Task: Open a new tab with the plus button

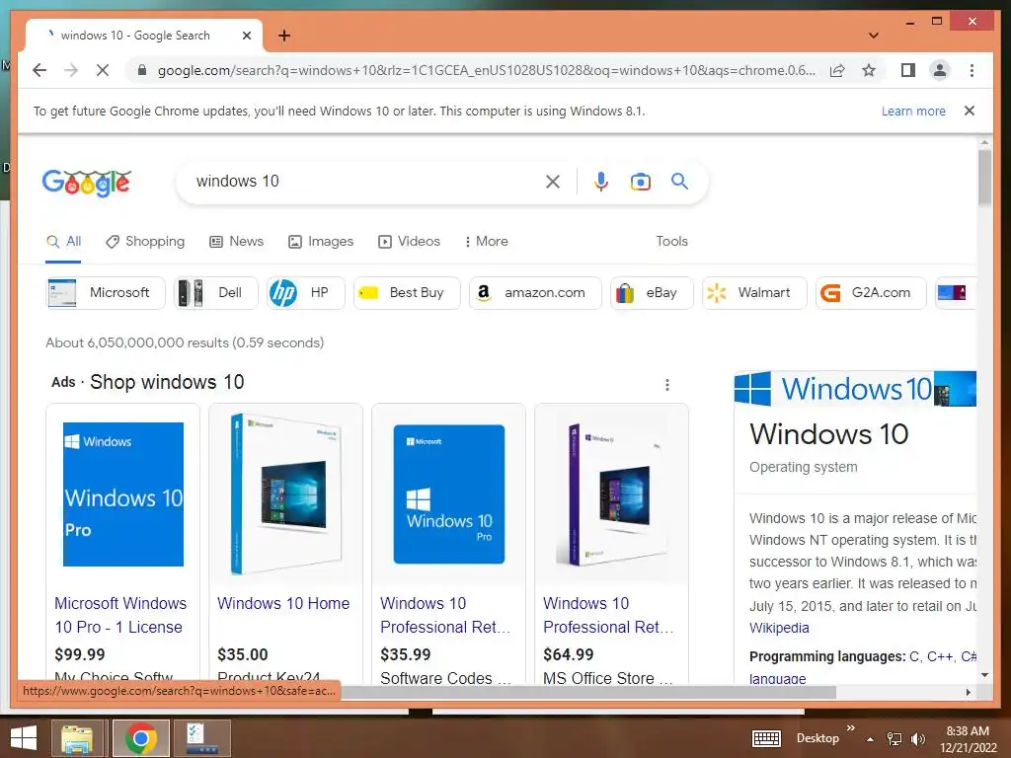Action: pyautogui.click(x=283, y=36)
